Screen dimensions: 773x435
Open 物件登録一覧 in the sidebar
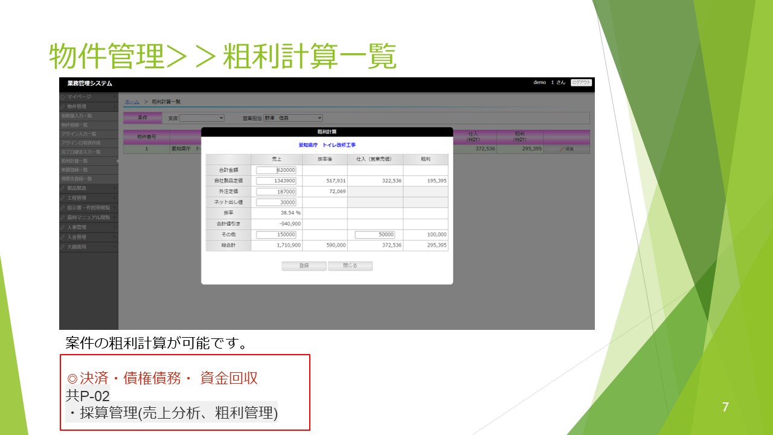(x=89, y=124)
